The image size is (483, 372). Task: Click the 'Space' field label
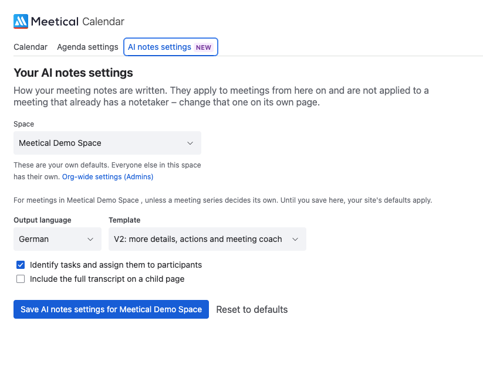[23, 124]
